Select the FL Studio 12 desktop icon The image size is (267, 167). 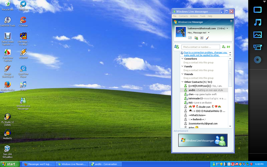pyautogui.click(x=7, y=120)
